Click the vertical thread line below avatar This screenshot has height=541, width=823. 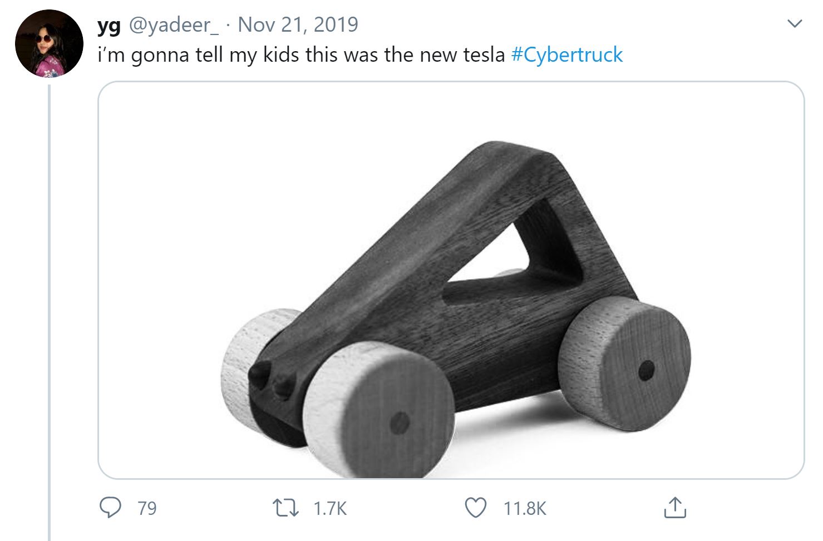[x=49, y=312]
